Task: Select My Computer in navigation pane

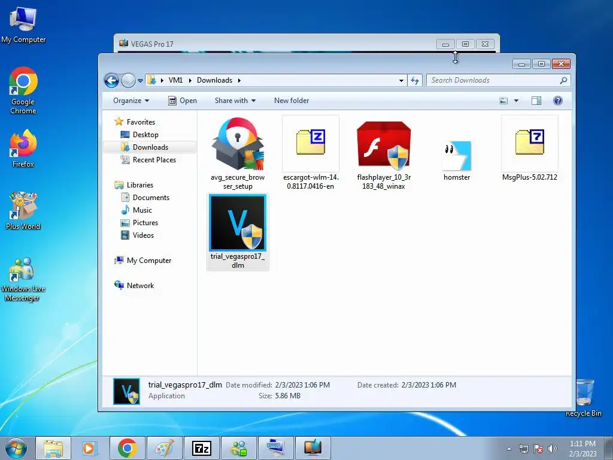Action: (142, 261)
